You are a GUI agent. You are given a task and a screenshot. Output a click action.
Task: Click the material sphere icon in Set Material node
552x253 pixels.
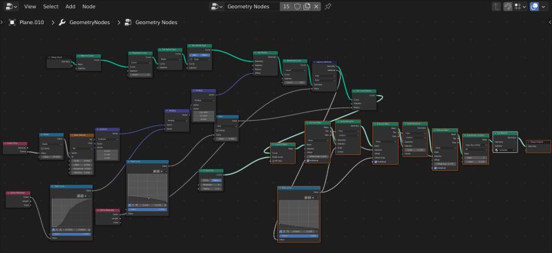496,150
